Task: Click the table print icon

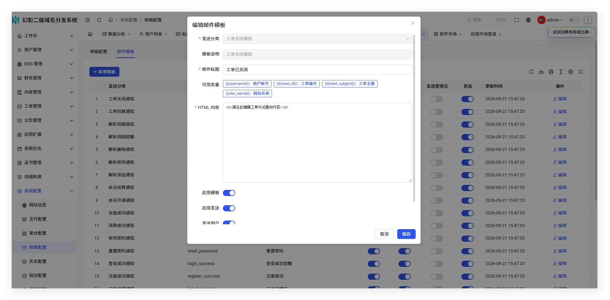Action: [551, 72]
